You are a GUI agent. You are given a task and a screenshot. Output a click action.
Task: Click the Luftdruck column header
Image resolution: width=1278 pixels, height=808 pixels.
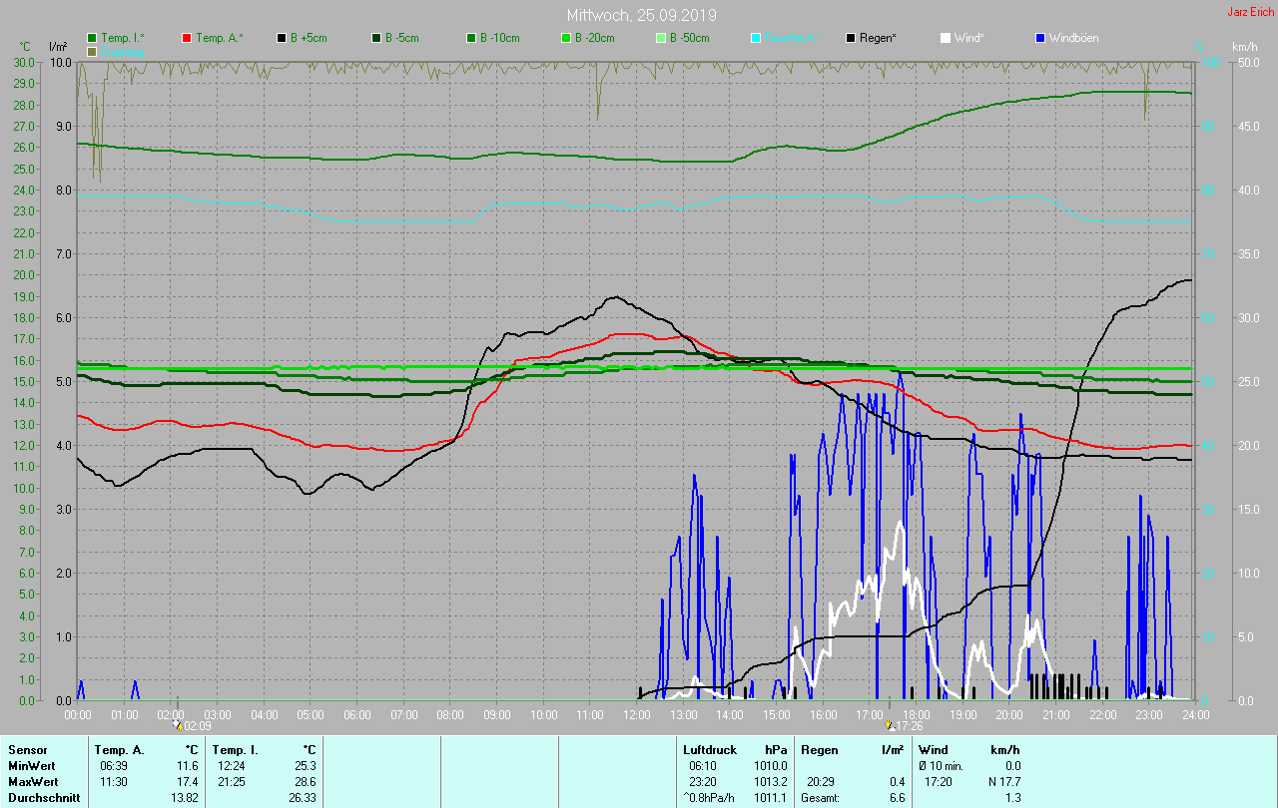[710, 749]
